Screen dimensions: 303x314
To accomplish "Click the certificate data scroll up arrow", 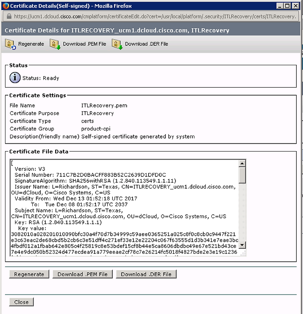I will coord(242,164).
